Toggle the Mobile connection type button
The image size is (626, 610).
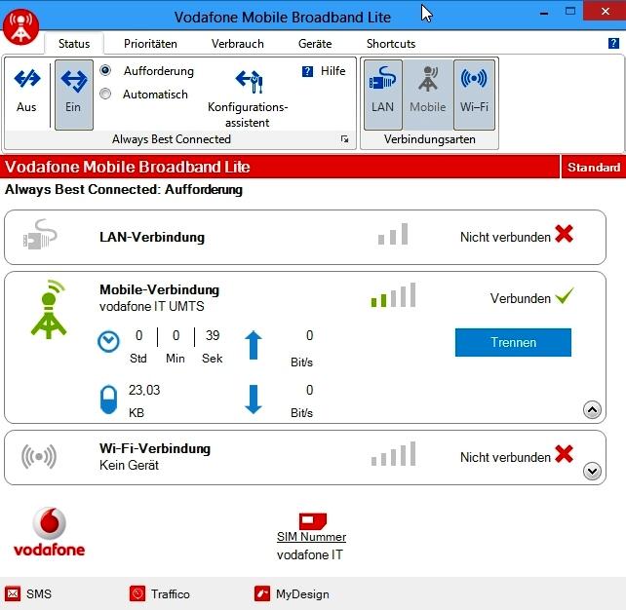[x=428, y=95]
